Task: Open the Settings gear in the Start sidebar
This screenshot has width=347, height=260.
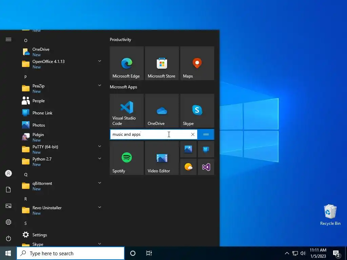Action: (8, 222)
